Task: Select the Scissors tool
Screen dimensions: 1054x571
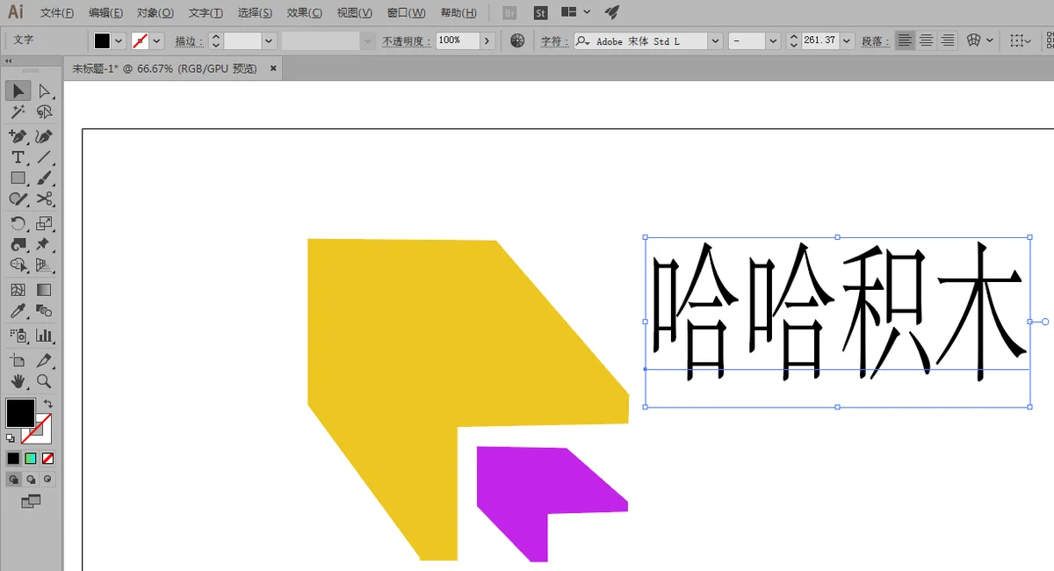Action: pyautogui.click(x=44, y=199)
